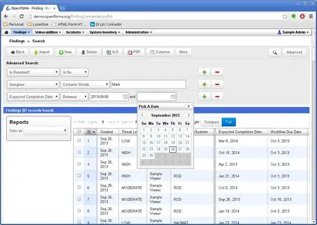The height and width of the screenshot is (225, 317).
Task: Go to previous month in calendar
Action: click(x=142, y=115)
